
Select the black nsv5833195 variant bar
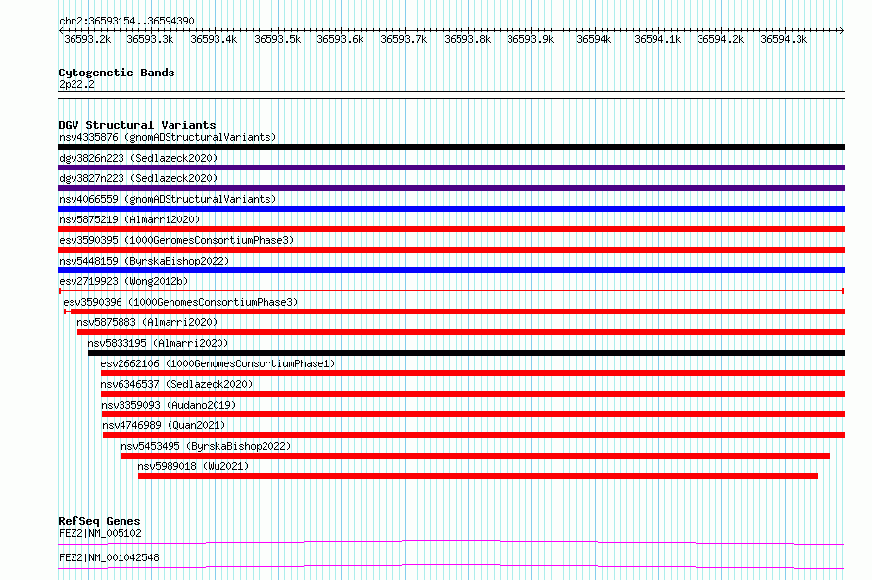pos(466,353)
